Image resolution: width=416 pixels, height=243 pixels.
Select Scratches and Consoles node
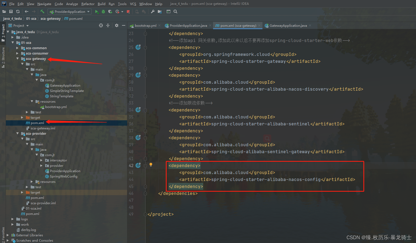pyautogui.click(x=34, y=240)
